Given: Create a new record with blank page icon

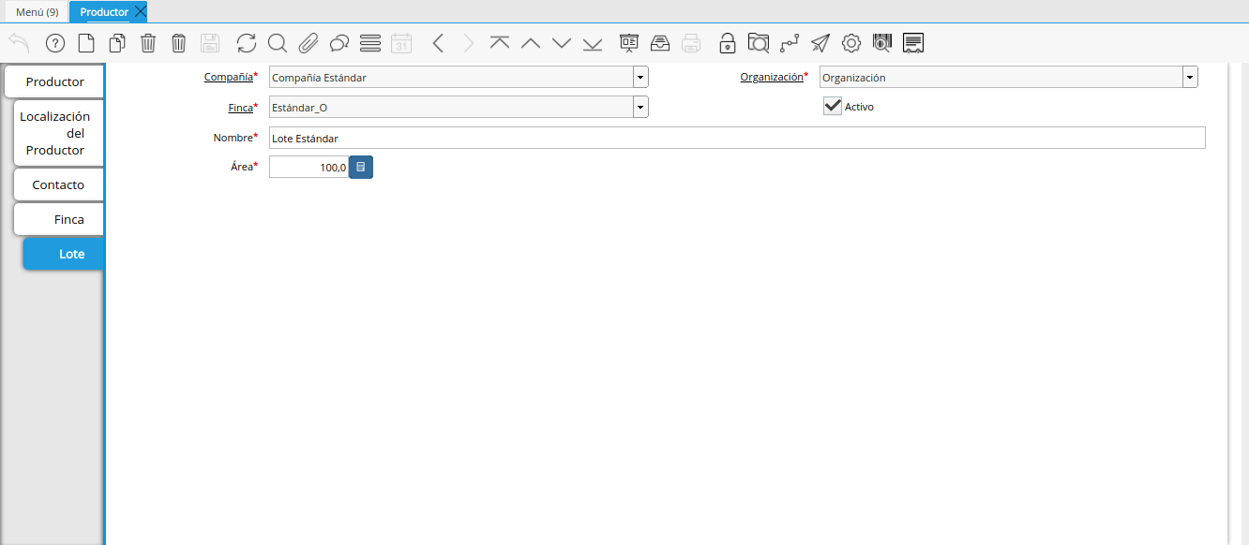Looking at the screenshot, I should 85,43.
